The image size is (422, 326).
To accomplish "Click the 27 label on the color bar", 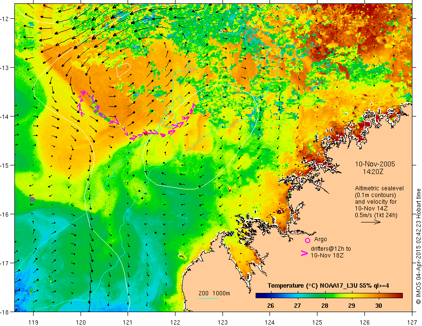I will [x=297, y=306].
